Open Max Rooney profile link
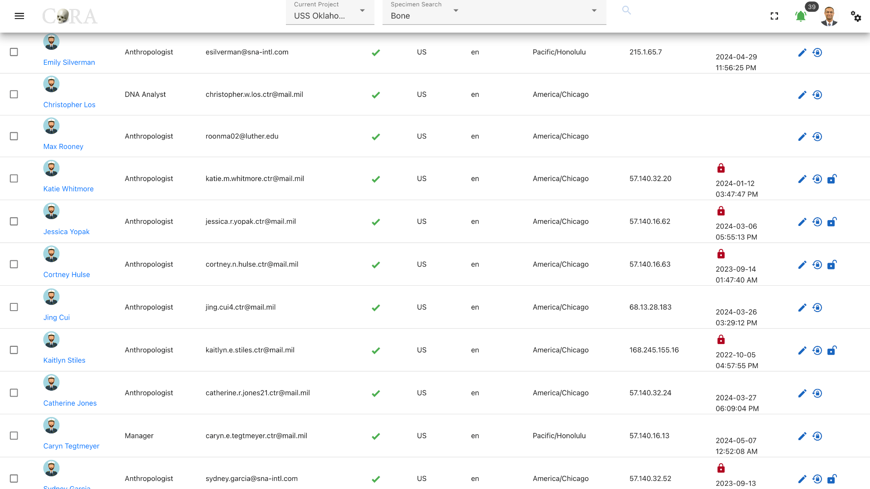The height and width of the screenshot is (489, 870). pyautogui.click(x=63, y=147)
